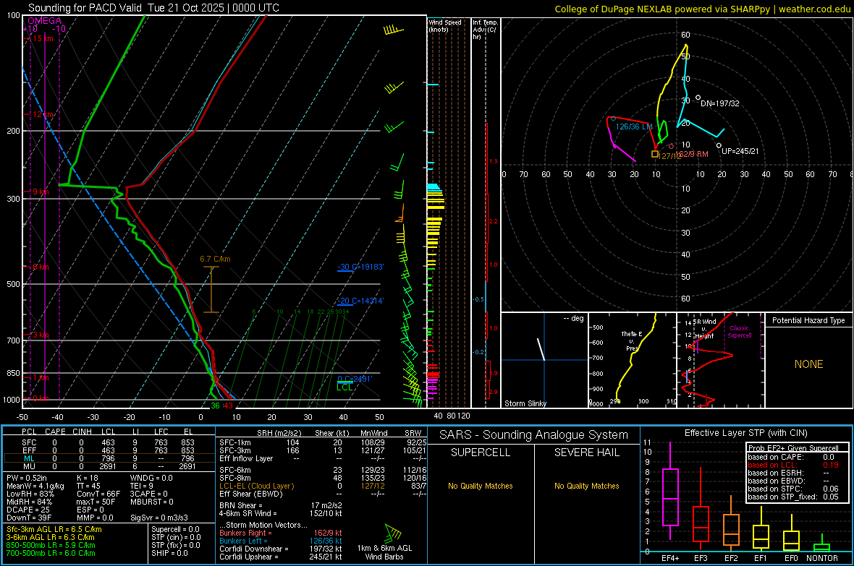
Task: Click the 0 C=2491' freezing level label
Action: [355, 379]
